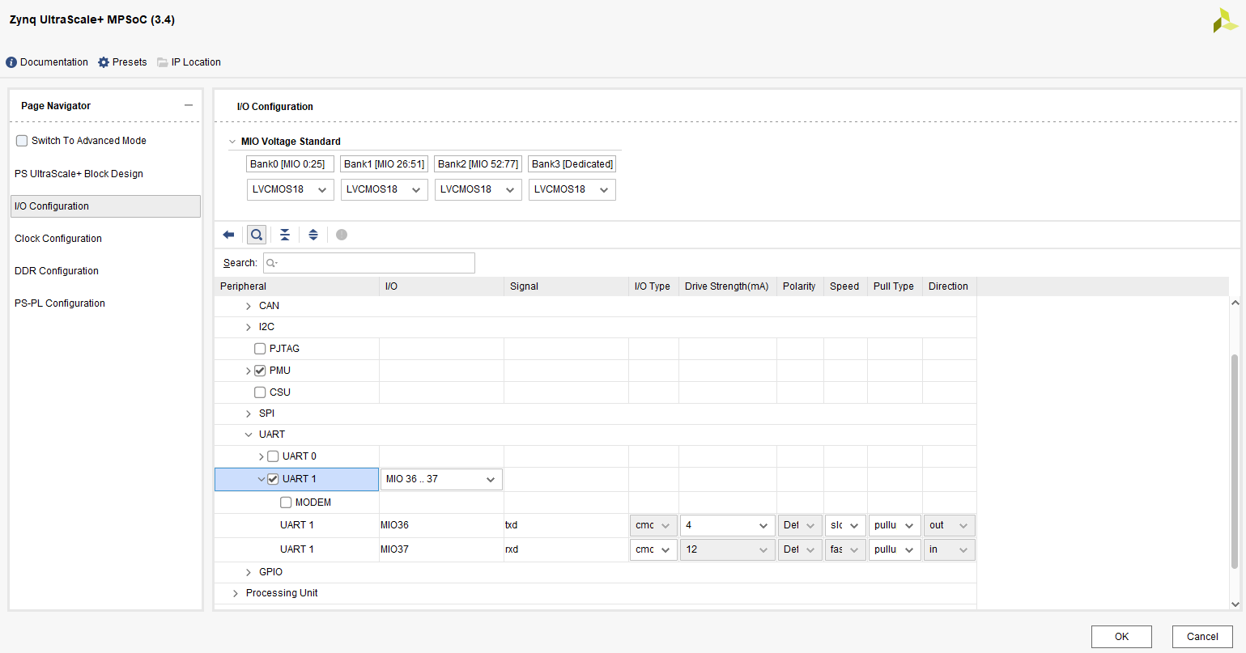The height and width of the screenshot is (653, 1246).
Task: Click the Xilinx logo icon
Action: [1225, 20]
